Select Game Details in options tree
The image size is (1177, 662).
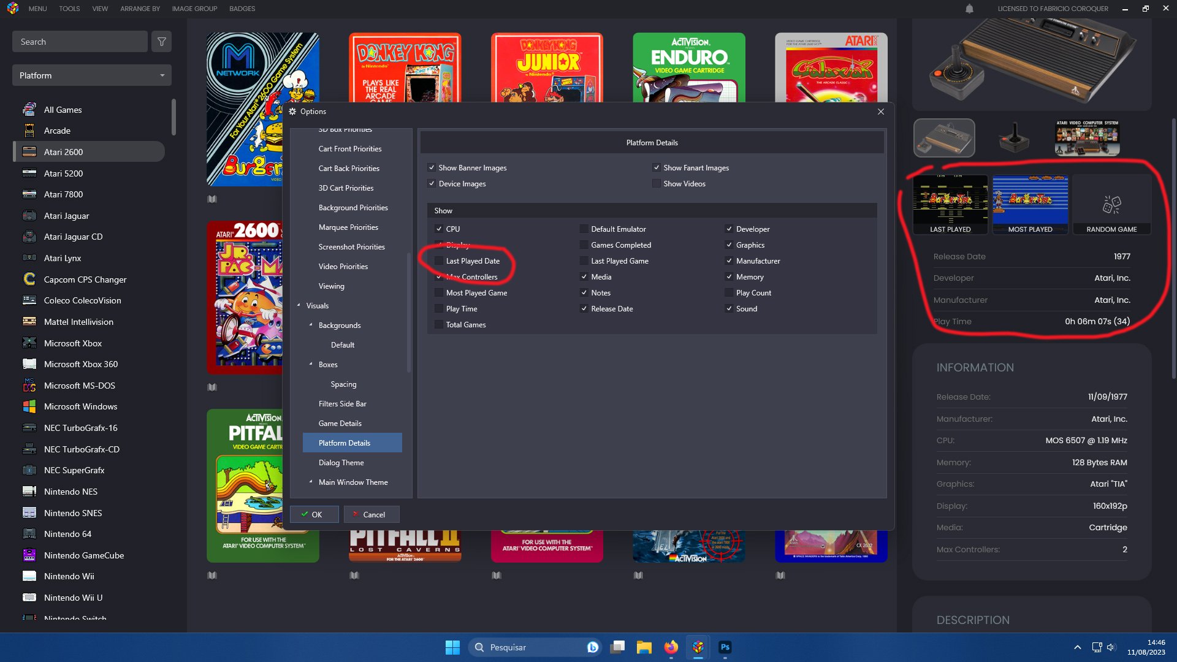coord(340,424)
